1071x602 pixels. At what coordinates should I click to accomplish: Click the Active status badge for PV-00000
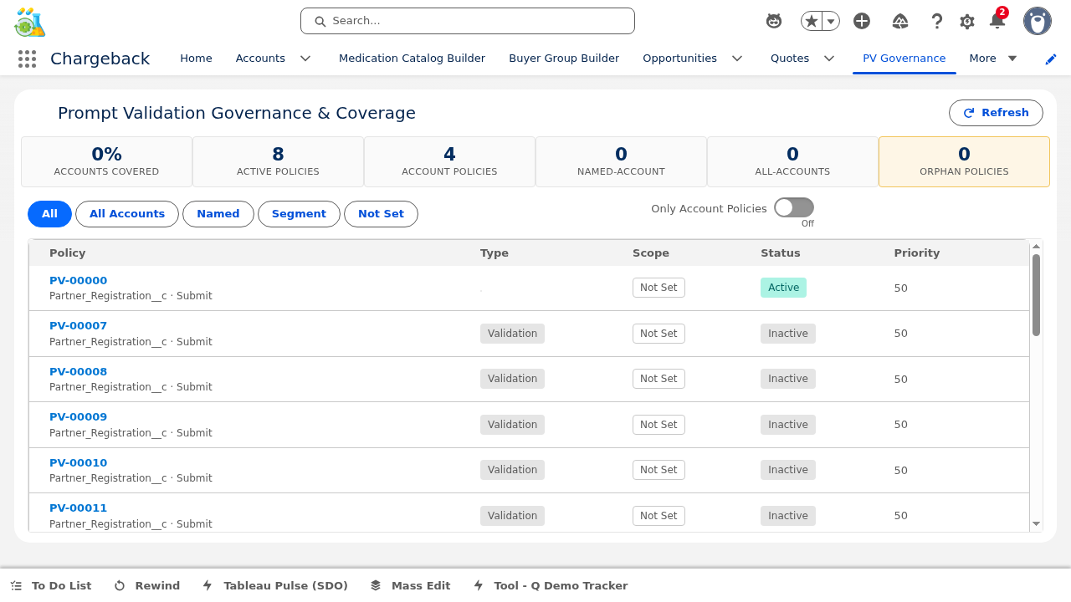pos(783,288)
